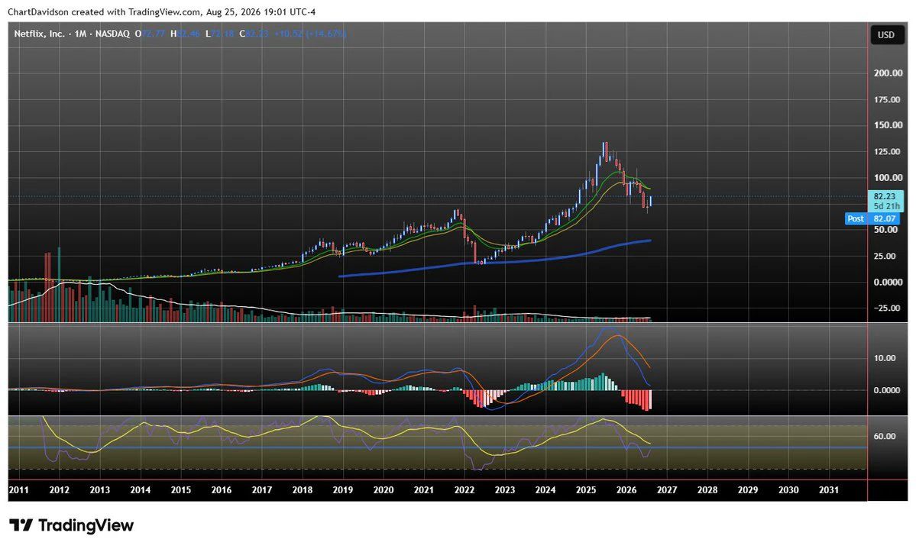Viewport: 916px width, 549px height.
Task: Click the 25.00 price axis label
Action: [885, 256]
